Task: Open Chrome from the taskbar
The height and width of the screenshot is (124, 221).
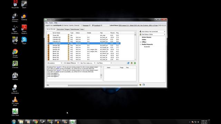Action: pos(36,122)
